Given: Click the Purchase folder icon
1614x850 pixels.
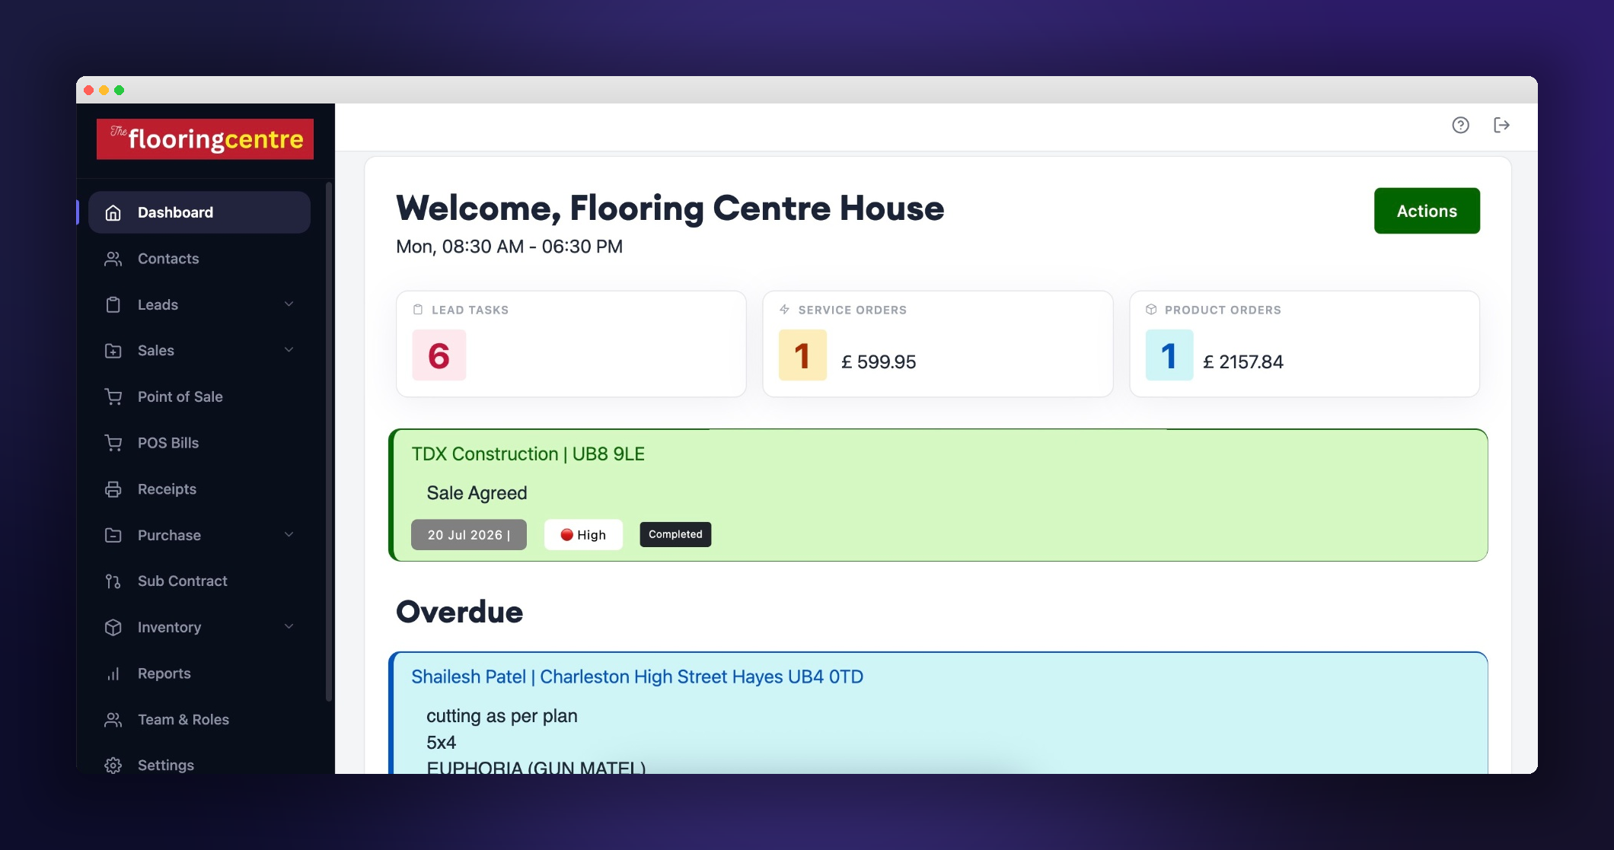Looking at the screenshot, I should (x=113, y=535).
